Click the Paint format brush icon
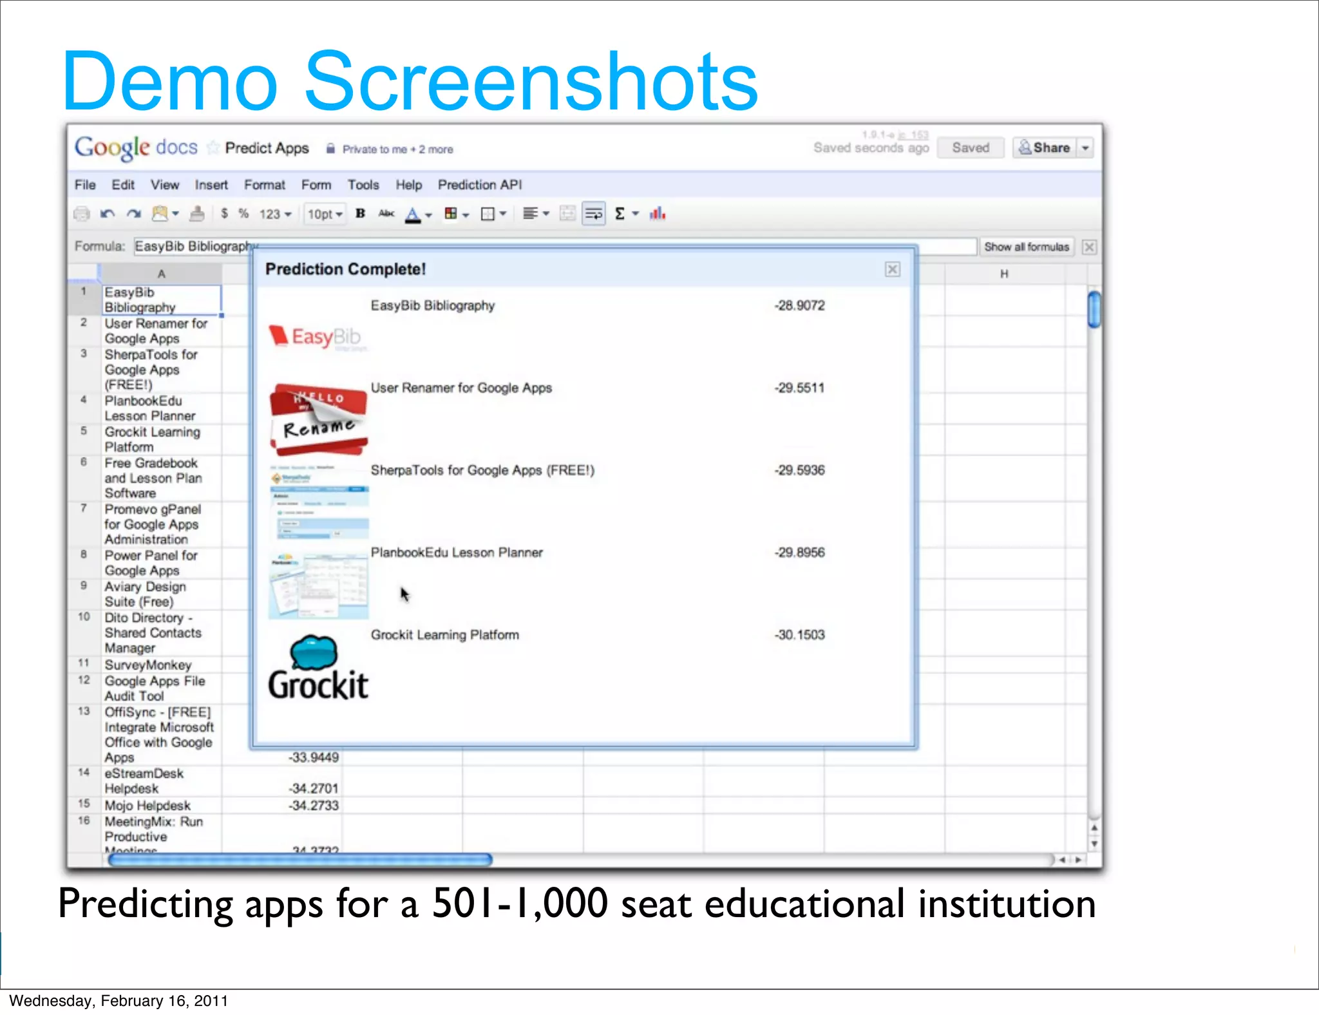The height and width of the screenshot is (1015, 1319). click(x=197, y=213)
